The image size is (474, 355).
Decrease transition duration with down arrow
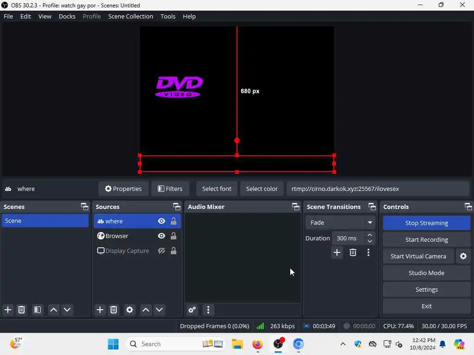coord(370,241)
